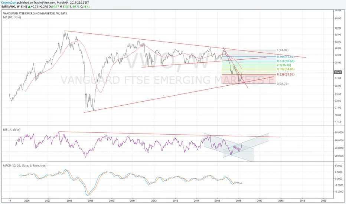The height and width of the screenshot is (204, 346).
Task: Click the 2018 label on time axis
Action: [x=281, y=201]
